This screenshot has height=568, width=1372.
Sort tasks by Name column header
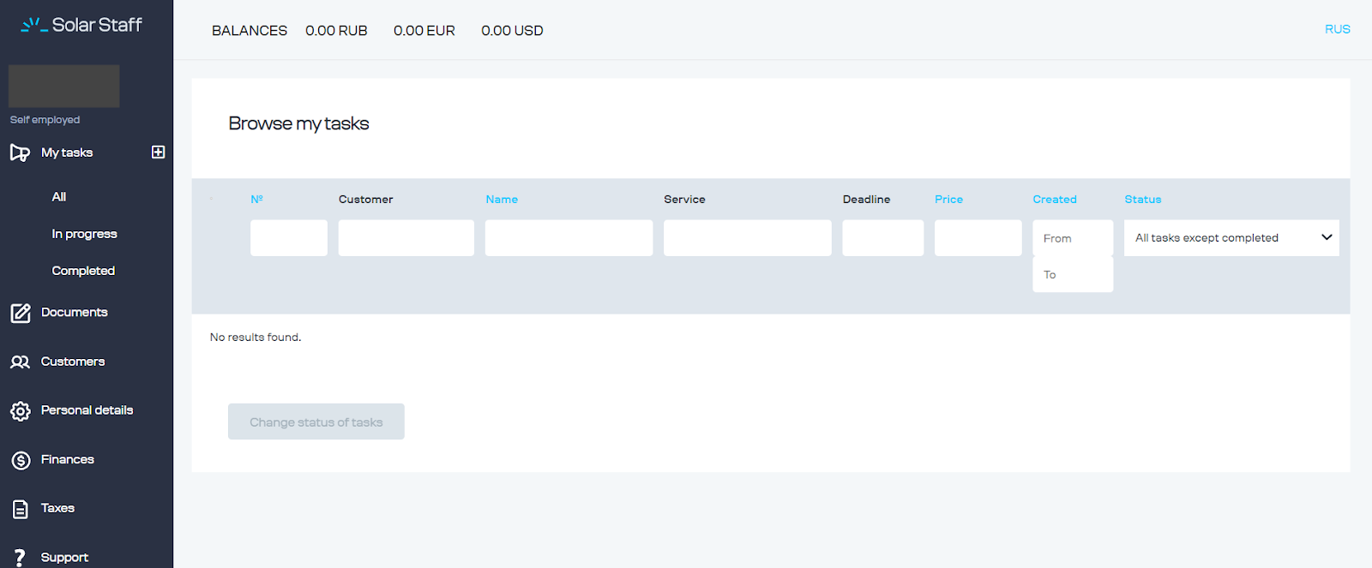click(x=502, y=199)
